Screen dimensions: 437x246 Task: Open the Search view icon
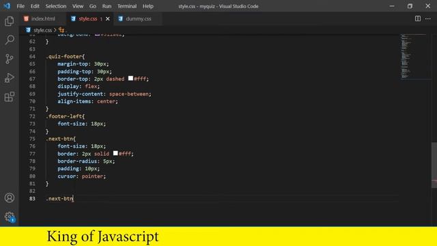coord(9,40)
